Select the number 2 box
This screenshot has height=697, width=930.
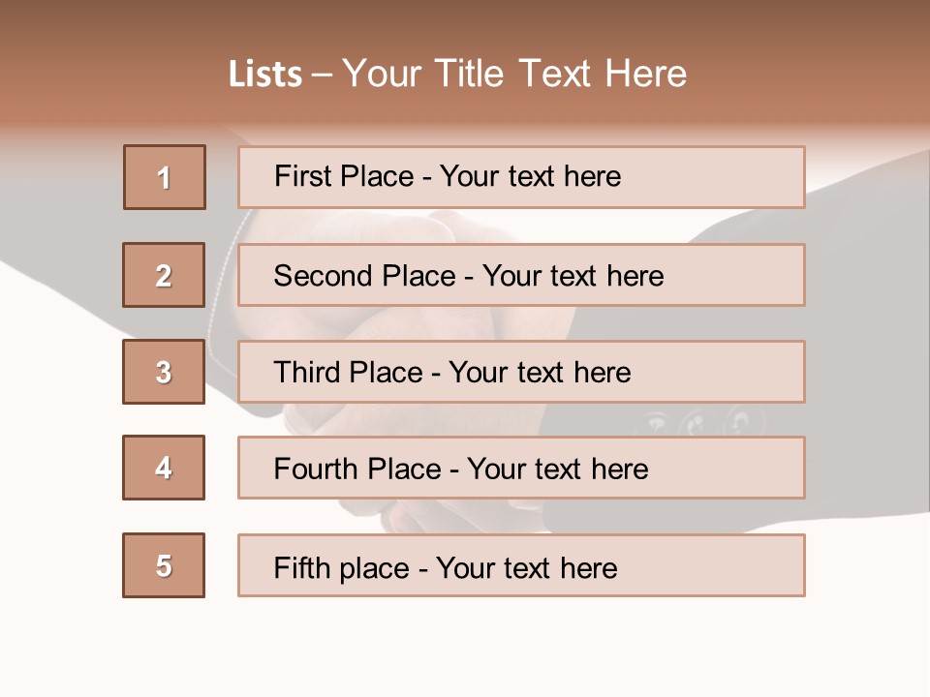coord(164,275)
